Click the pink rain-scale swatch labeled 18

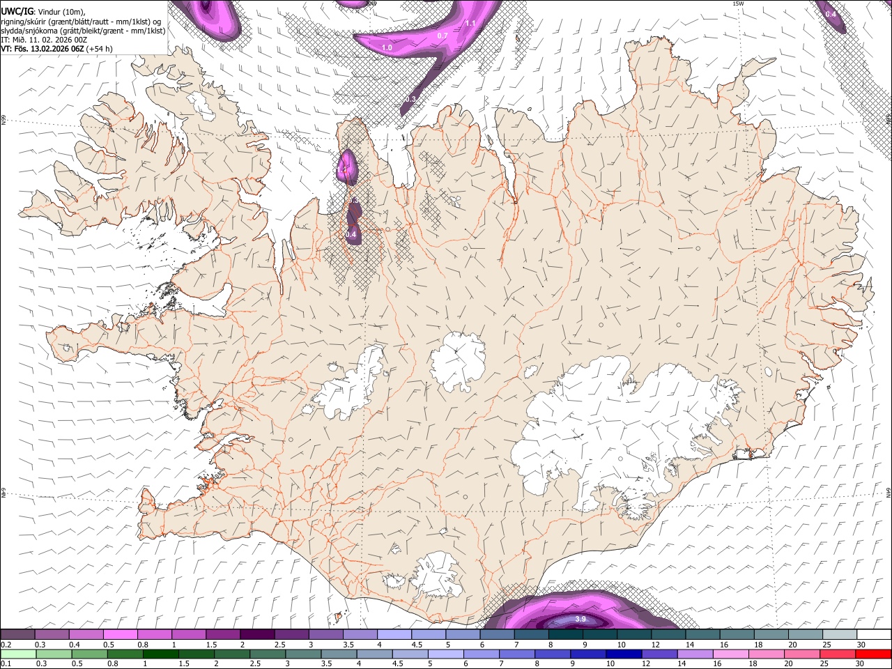(765, 654)
